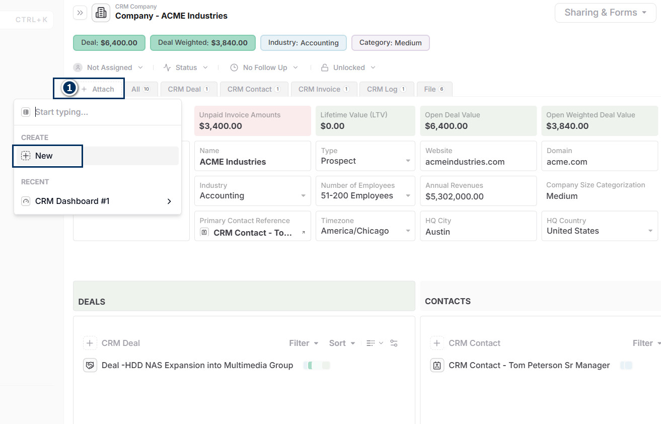Open the HQ Country dropdown
661x424 pixels.
tap(600, 226)
